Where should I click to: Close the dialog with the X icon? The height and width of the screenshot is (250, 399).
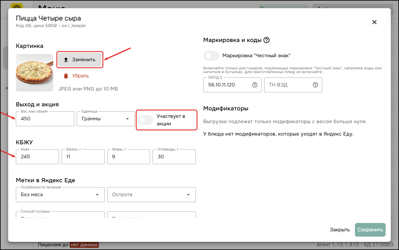(374, 22)
